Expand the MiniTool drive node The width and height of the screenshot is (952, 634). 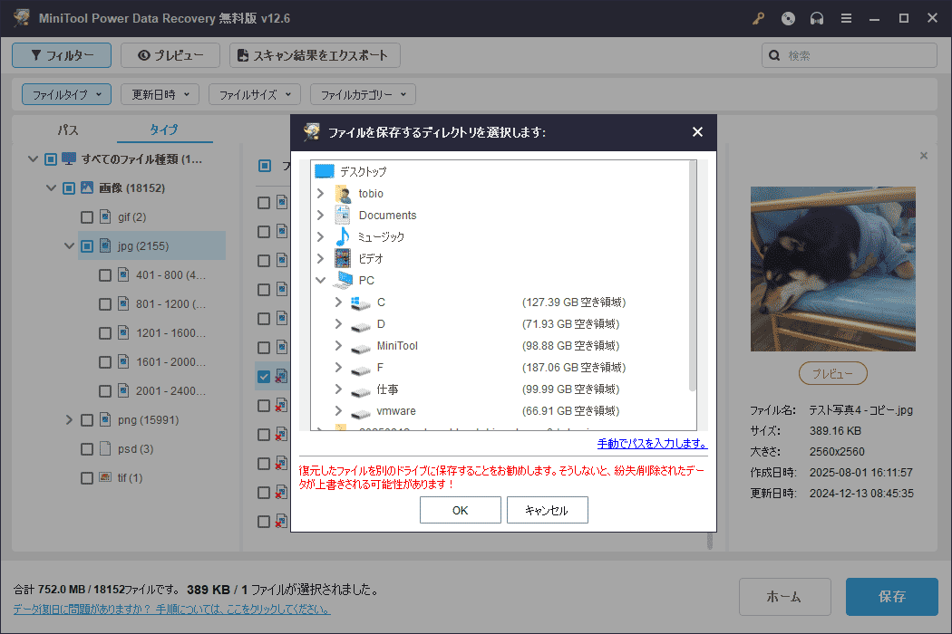[338, 346]
